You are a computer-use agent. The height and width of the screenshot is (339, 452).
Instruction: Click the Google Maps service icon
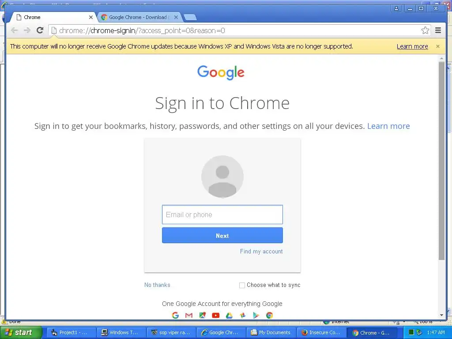202,315
